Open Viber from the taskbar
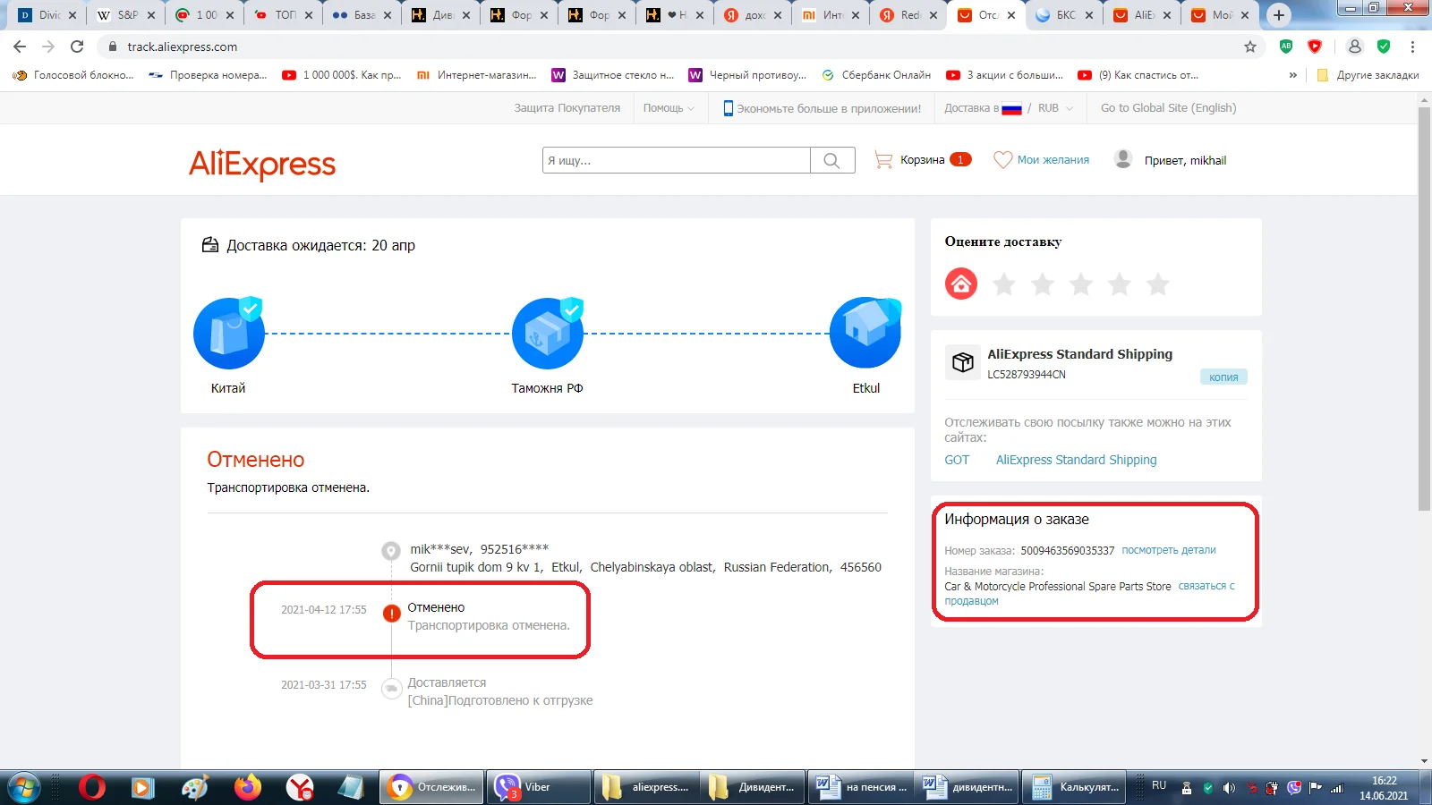 coord(539,787)
